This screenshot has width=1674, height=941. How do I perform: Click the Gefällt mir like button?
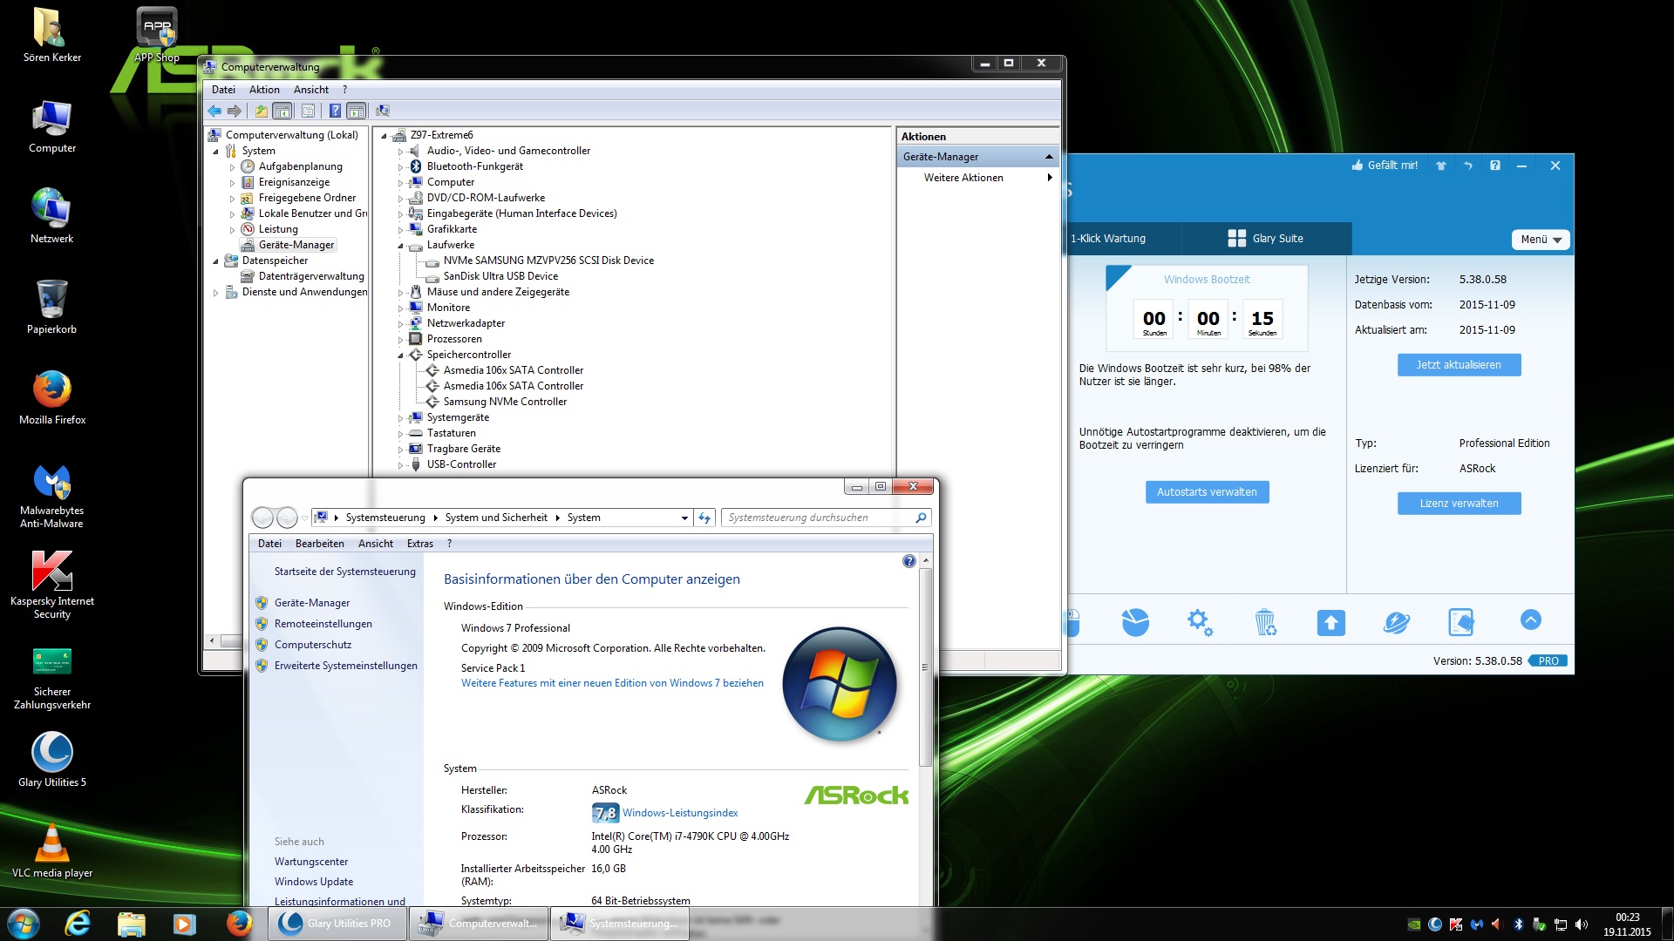tap(1385, 166)
